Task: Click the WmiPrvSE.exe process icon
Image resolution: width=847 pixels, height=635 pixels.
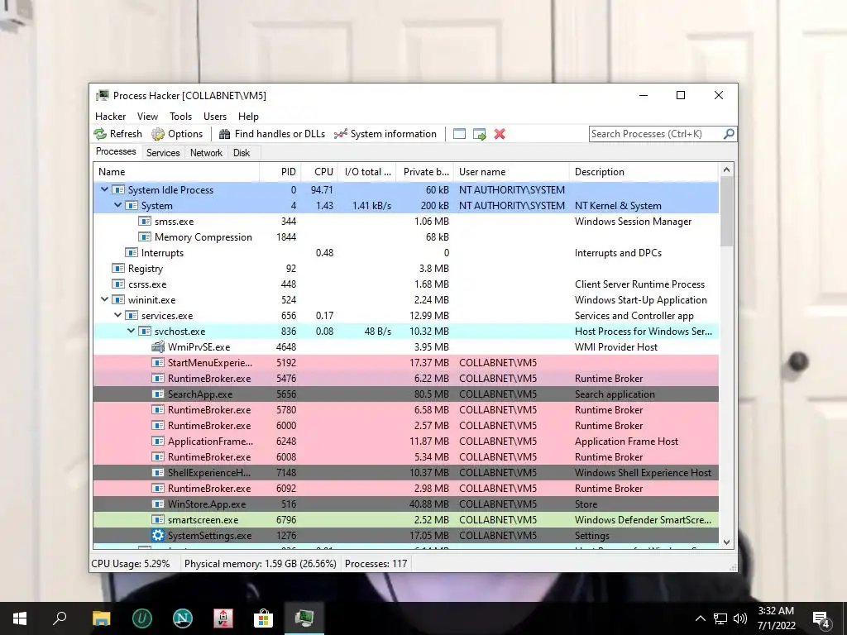Action: 158,347
